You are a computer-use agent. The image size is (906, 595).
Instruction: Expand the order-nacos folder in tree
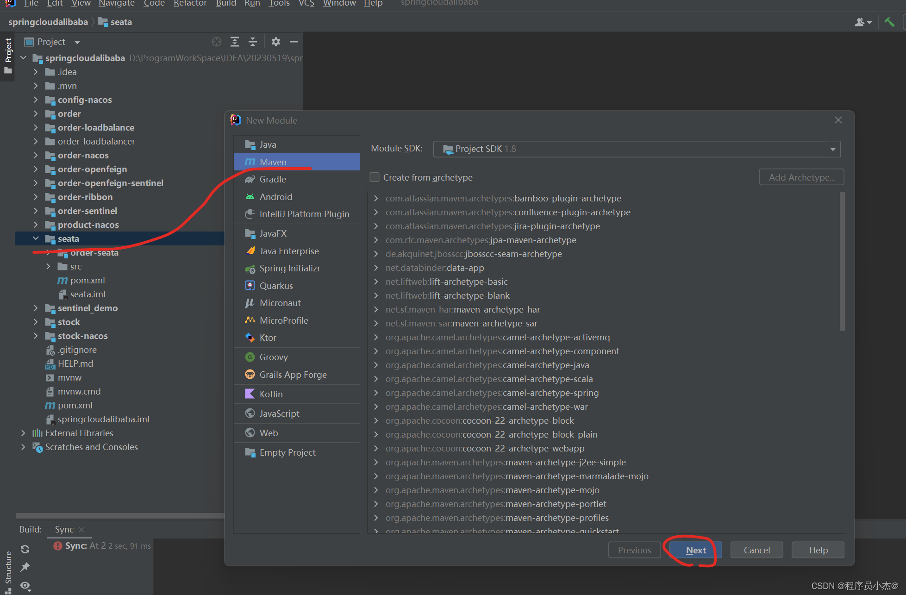point(36,155)
